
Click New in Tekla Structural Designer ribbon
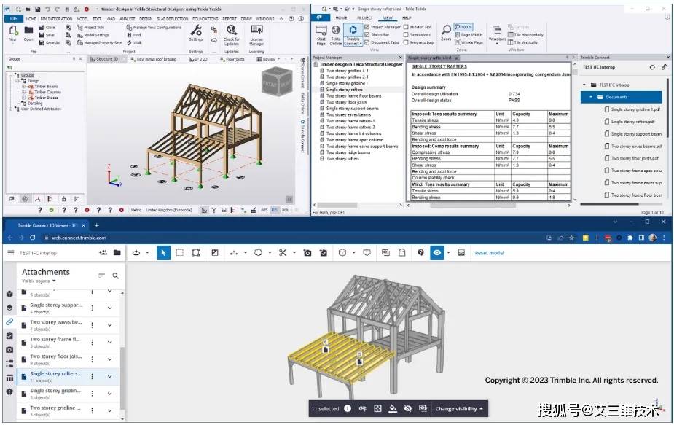tap(13, 34)
